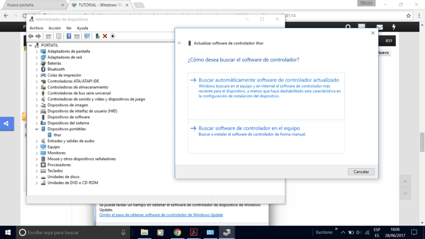Click the page scroll-up arrow button
Viewport: 425px width, 239px height.
405,181
